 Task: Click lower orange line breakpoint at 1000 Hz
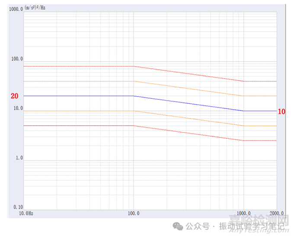(x=244, y=126)
